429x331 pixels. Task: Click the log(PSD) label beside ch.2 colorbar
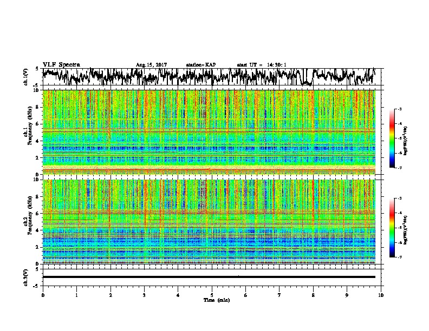coord(406,230)
